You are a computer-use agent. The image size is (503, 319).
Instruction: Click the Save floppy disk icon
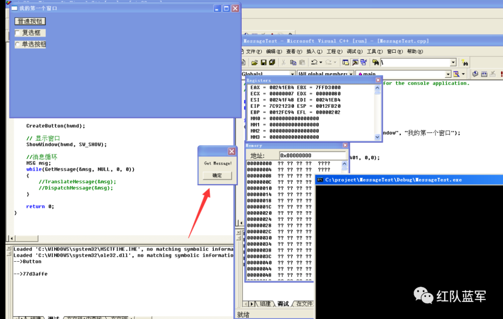tap(263, 62)
